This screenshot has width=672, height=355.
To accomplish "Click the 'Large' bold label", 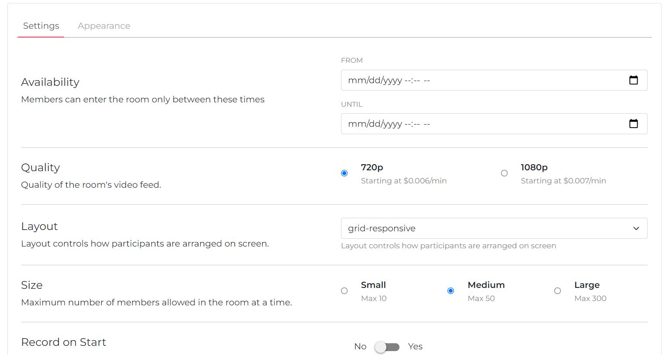I will point(587,285).
